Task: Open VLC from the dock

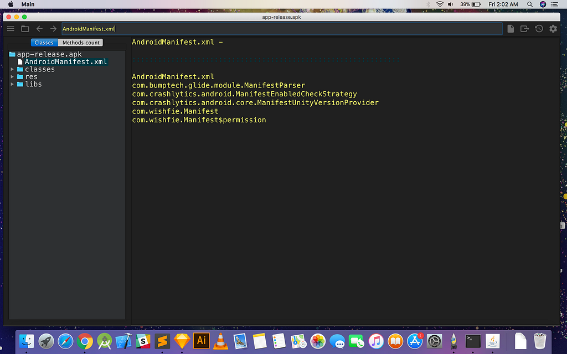Action: pos(220,341)
